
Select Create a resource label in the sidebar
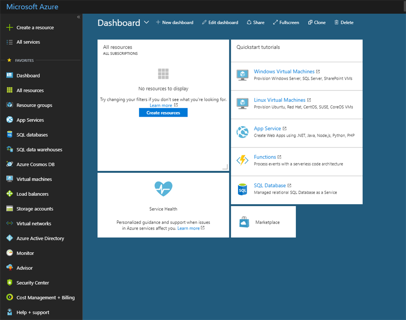[35, 27]
